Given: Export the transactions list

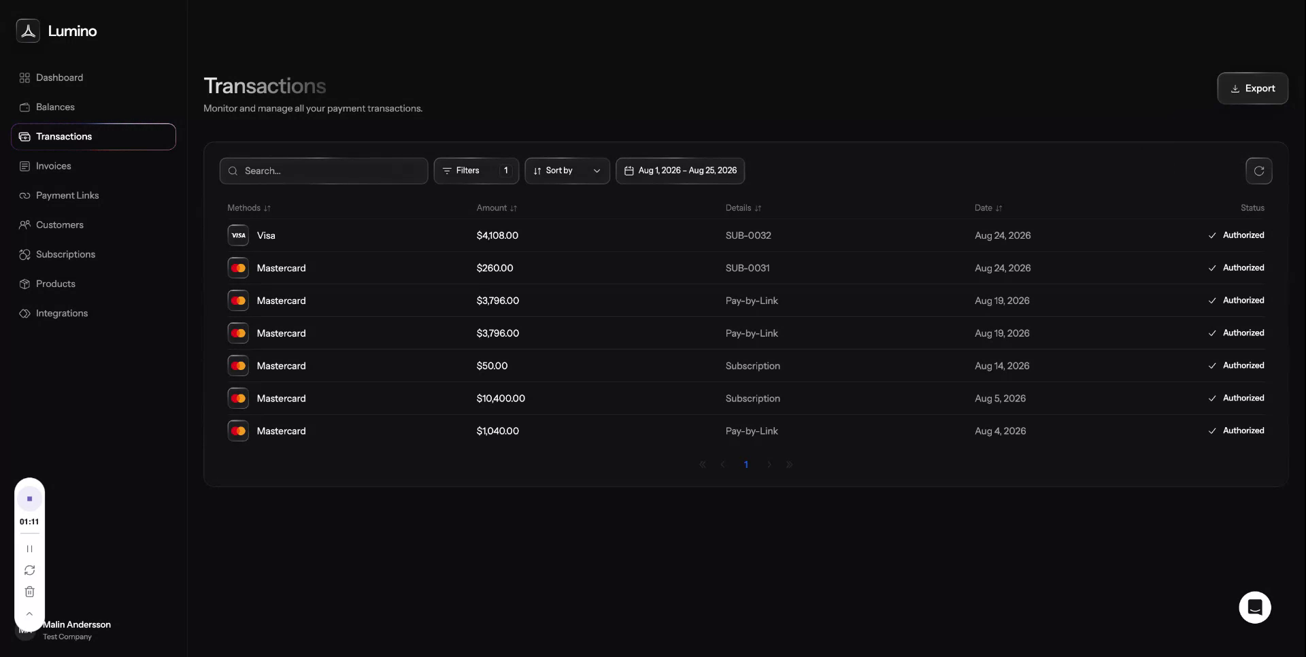Looking at the screenshot, I should coord(1252,88).
